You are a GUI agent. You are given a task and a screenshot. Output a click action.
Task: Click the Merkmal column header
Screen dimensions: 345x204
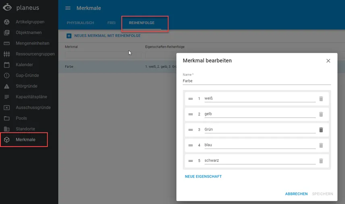point(71,47)
